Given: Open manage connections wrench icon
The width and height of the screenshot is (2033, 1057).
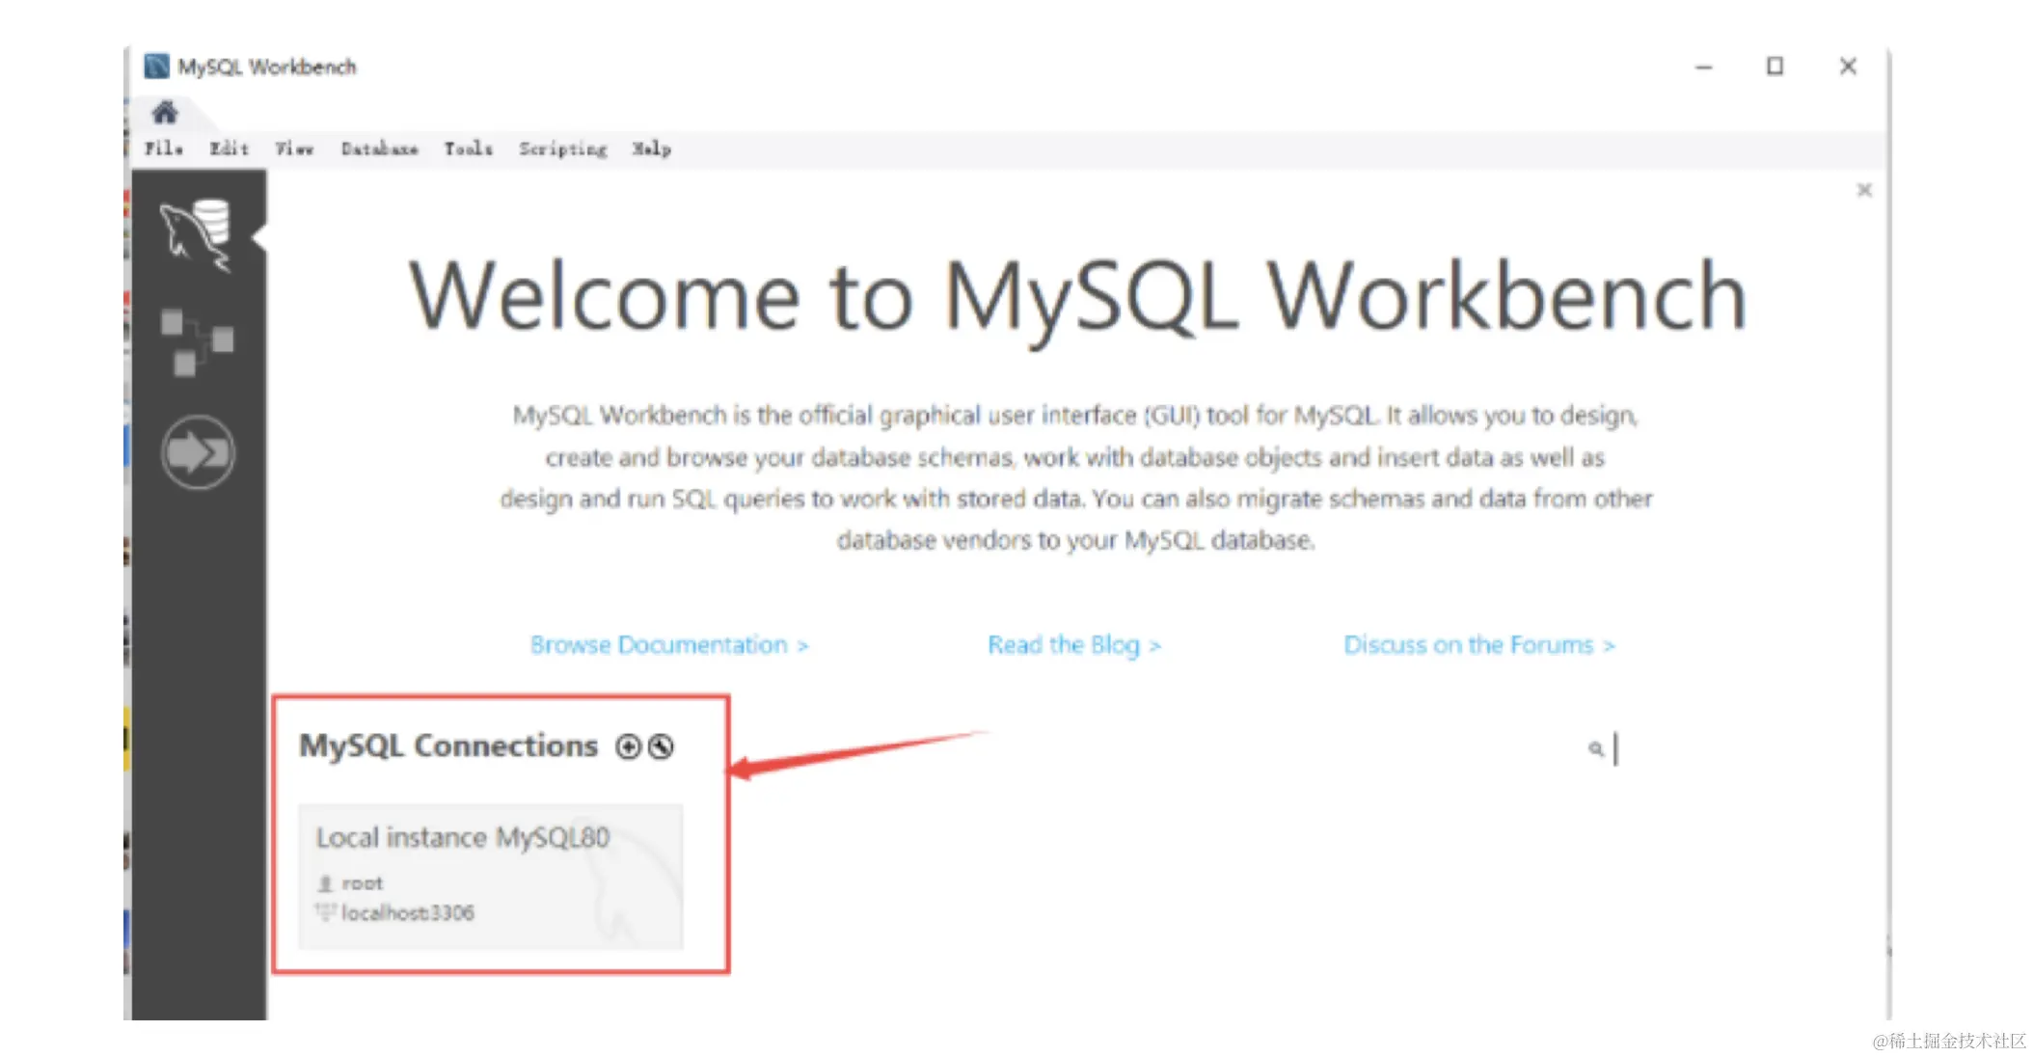Looking at the screenshot, I should click(662, 746).
